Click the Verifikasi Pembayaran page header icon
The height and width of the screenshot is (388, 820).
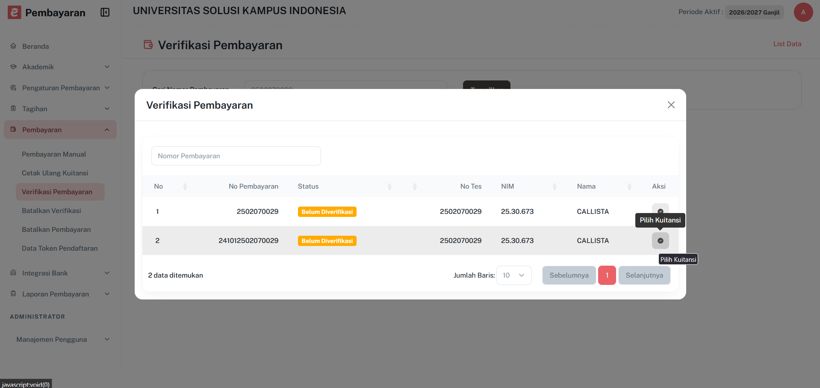point(147,44)
